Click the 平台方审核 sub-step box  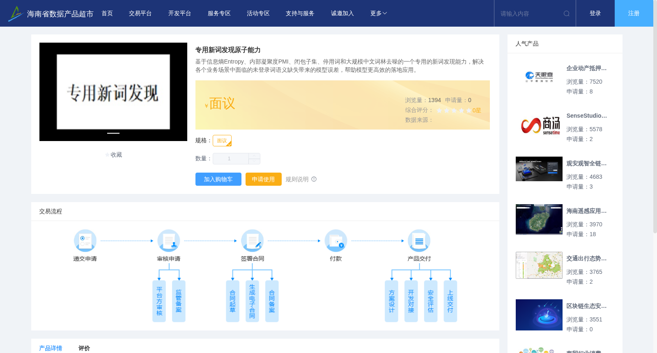pyautogui.click(x=159, y=301)
